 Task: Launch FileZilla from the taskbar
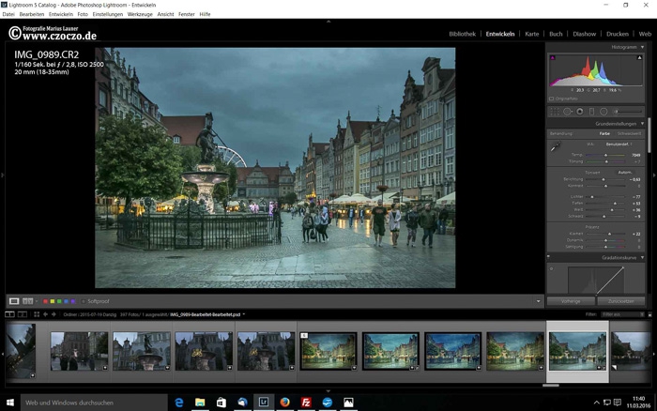pos(306,402)
